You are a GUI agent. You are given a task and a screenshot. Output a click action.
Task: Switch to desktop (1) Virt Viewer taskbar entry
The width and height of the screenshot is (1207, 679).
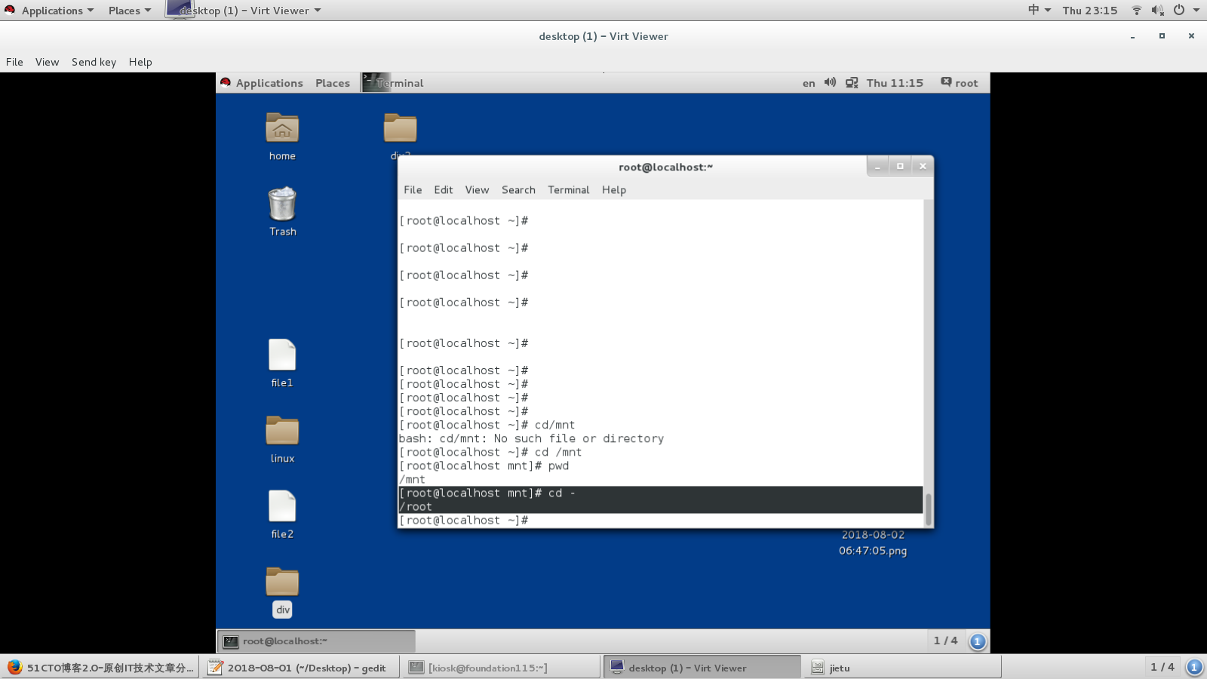(x=702, y=668)
